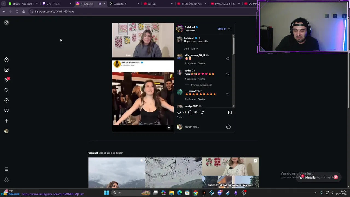Click 'Takip Et' follow button
Image resolution: width=350 pixels, height=197 pixels.
[221, 29]
